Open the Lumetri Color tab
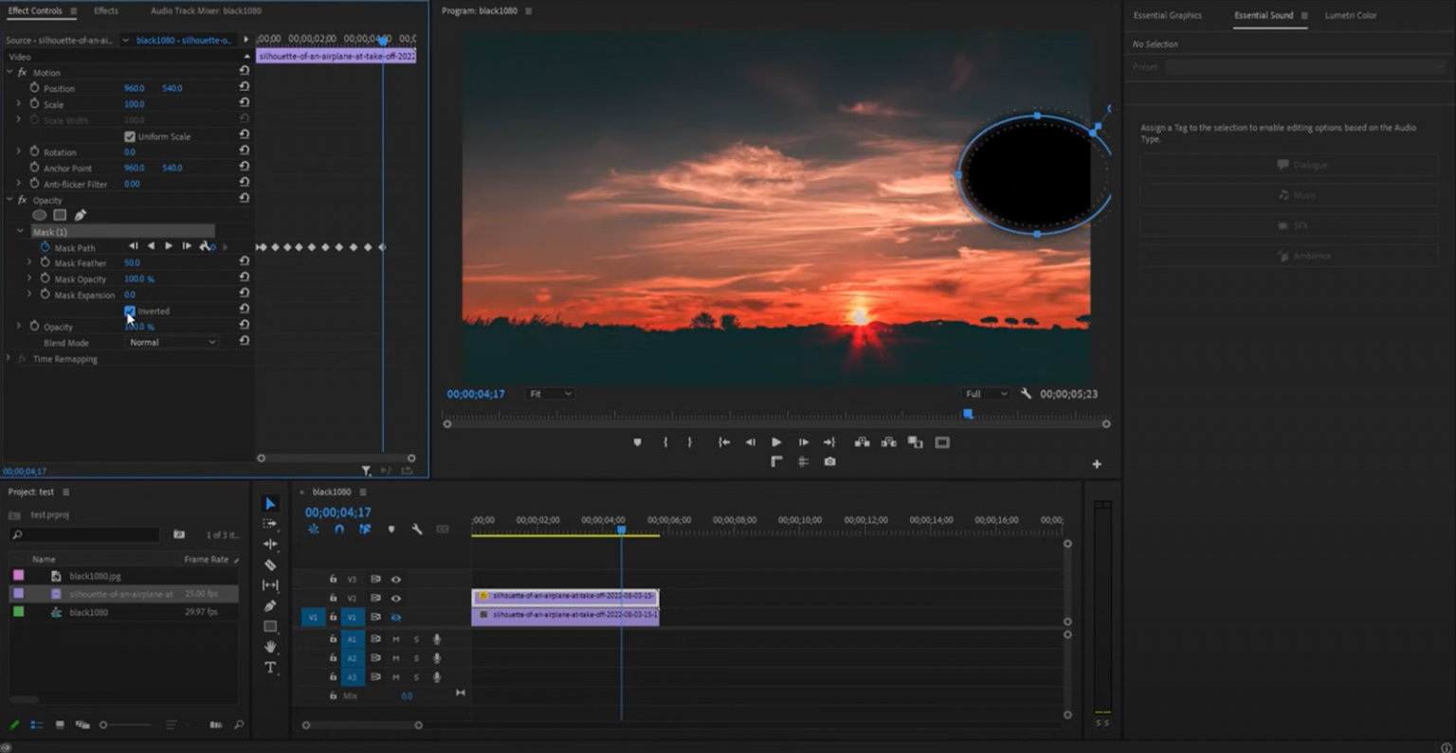This screenshot has height=753, width=1456. (x=1351, y=15)
